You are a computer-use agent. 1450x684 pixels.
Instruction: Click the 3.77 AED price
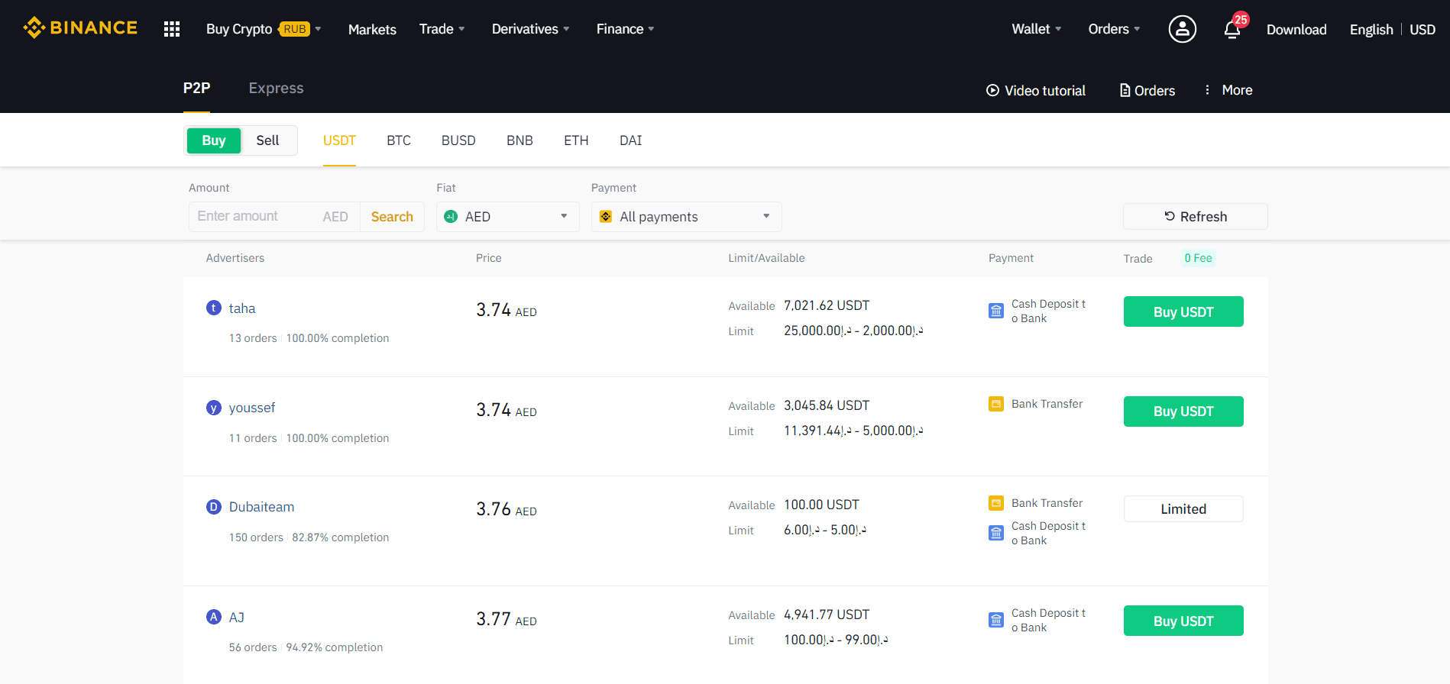(x=507, y=619)
